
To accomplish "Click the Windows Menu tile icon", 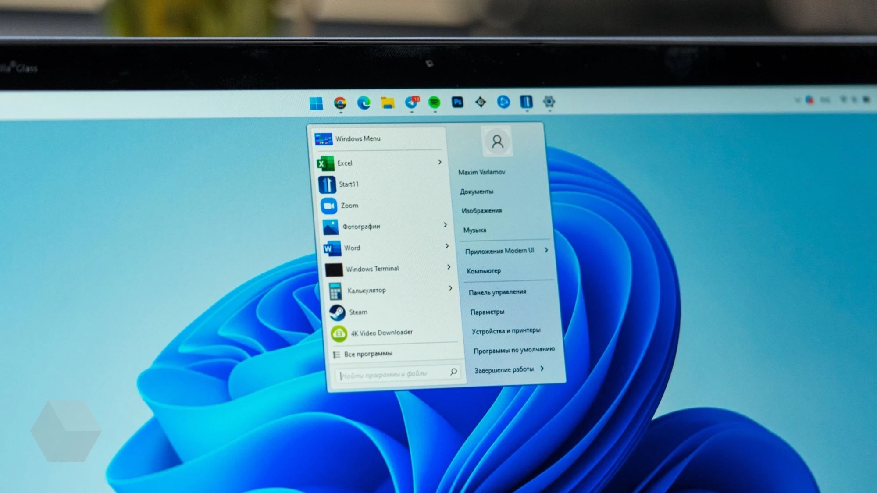I will [x=323, y=139].
